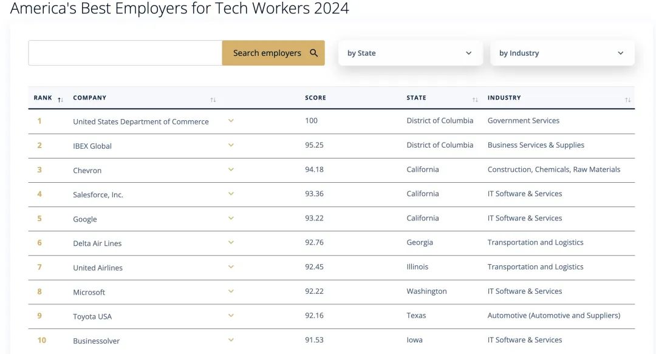Click the SCORE column header
The image size is (656, 354).
click(315, 98)
